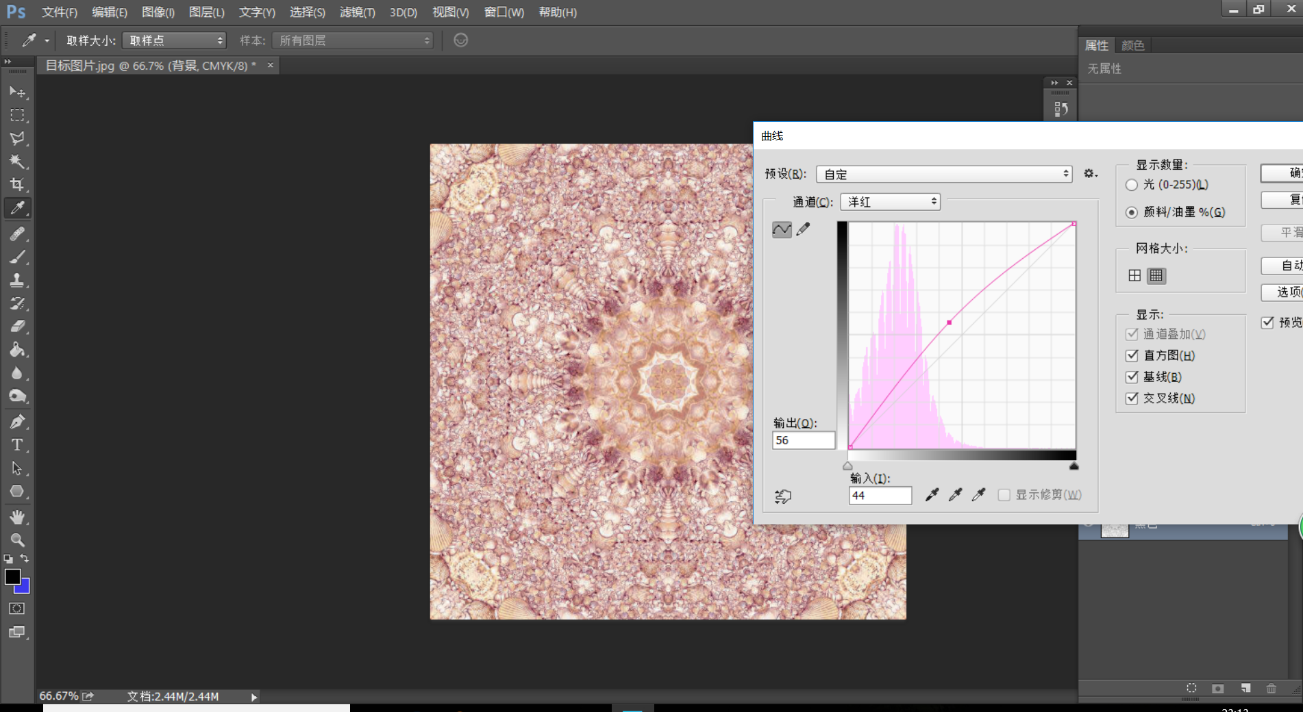Click the 输出 output value field

tap(803, 440)
